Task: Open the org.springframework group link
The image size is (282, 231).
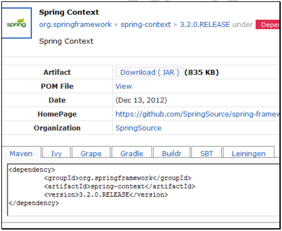Action: tap(75, 25)
